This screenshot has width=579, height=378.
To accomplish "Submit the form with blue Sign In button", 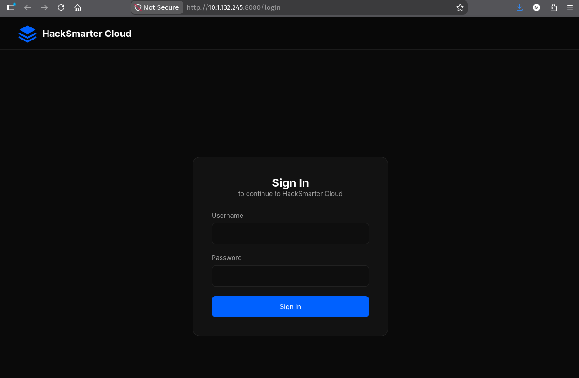I will click(290, 307).
